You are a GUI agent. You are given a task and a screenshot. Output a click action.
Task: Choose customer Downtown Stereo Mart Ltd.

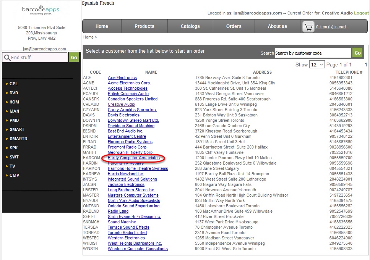point(133,120)
